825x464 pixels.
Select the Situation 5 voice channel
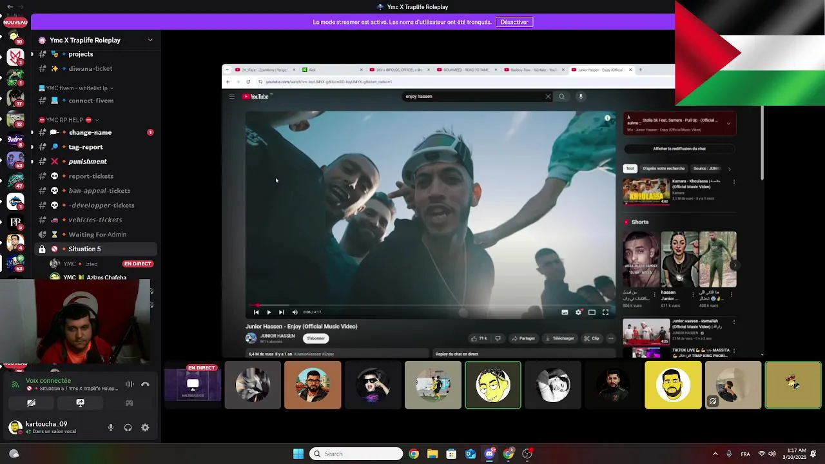tap(97, 249)
